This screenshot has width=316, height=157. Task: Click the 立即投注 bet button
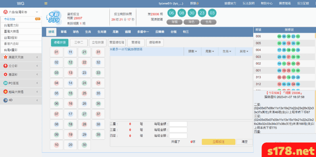tap(219, 142)
